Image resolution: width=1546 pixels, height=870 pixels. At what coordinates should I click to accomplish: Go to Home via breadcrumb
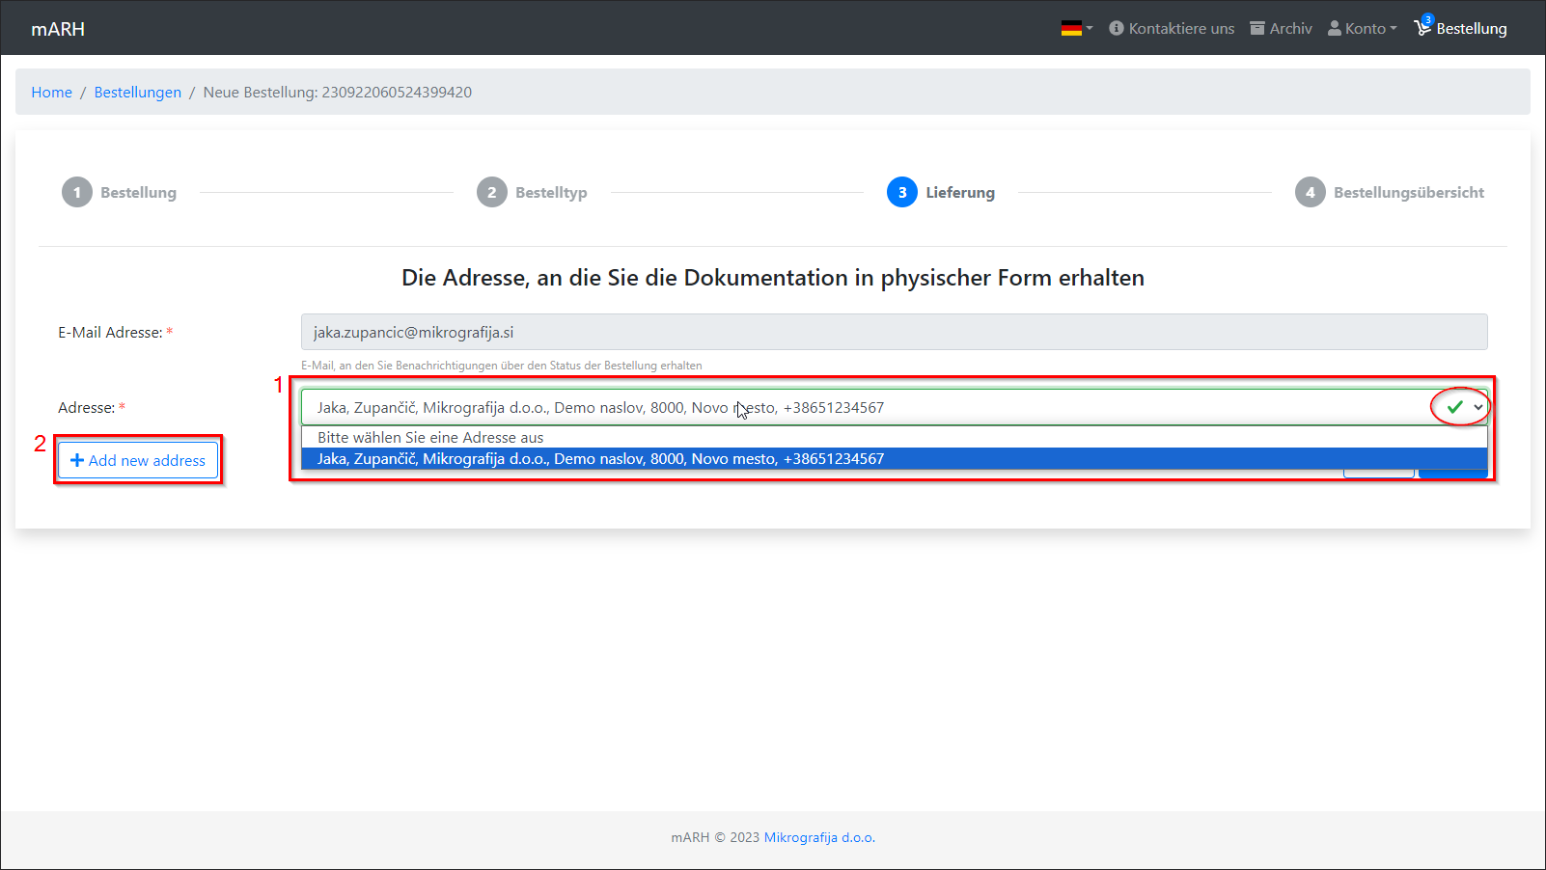[51, 93]
